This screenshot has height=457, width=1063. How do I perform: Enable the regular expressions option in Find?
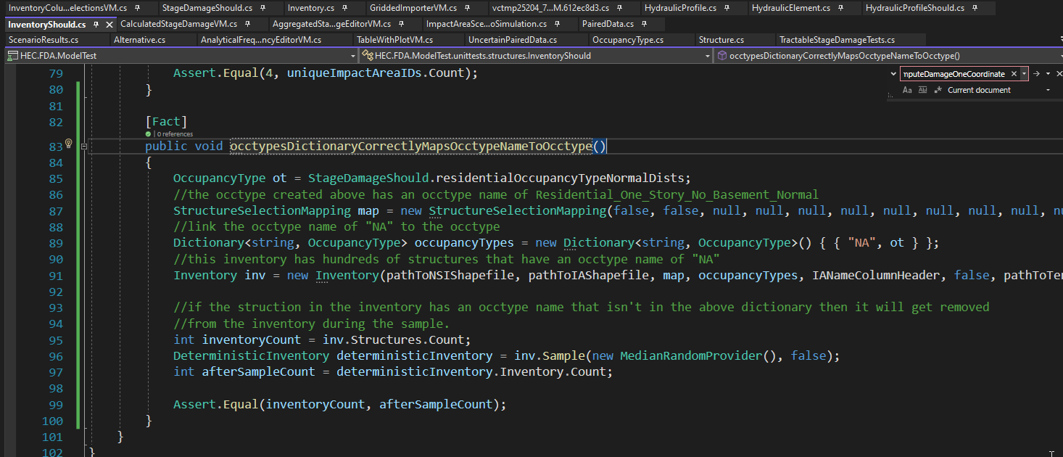point(938,89)
